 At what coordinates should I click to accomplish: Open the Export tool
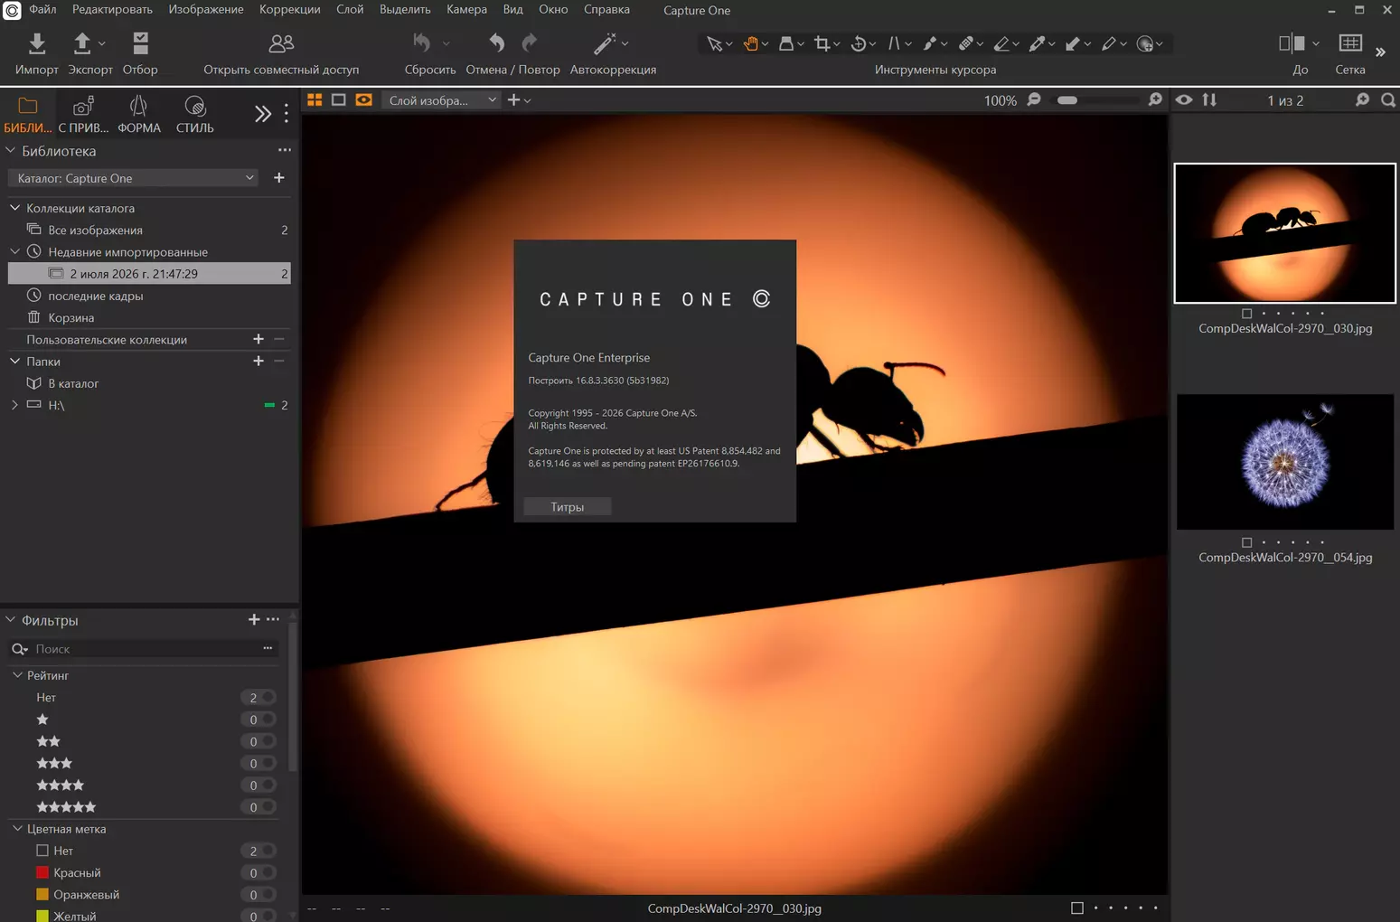point(82,43)
